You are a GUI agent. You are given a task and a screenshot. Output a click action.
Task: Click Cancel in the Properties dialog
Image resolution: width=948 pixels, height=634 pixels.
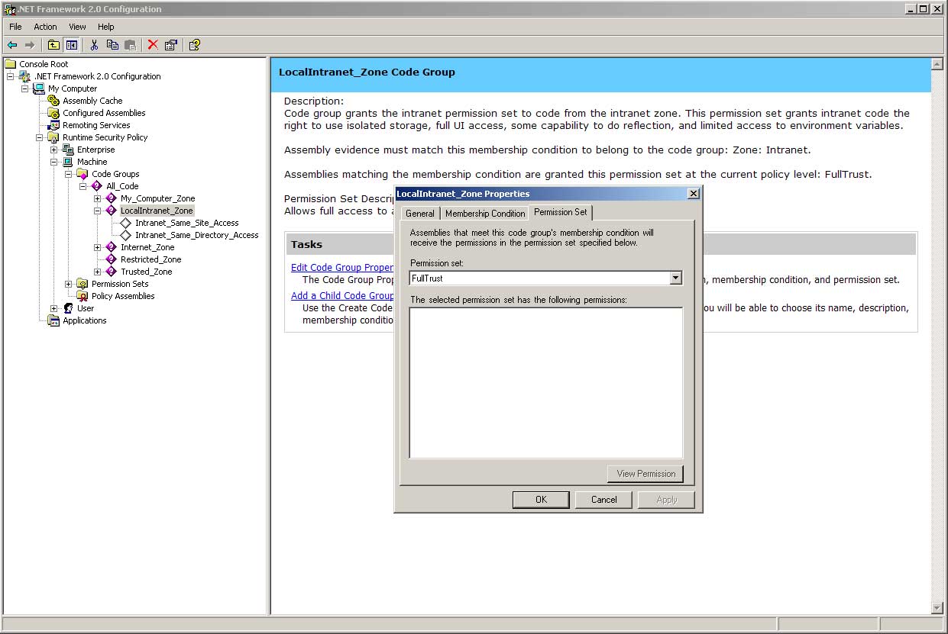click(x=603, y=500)
